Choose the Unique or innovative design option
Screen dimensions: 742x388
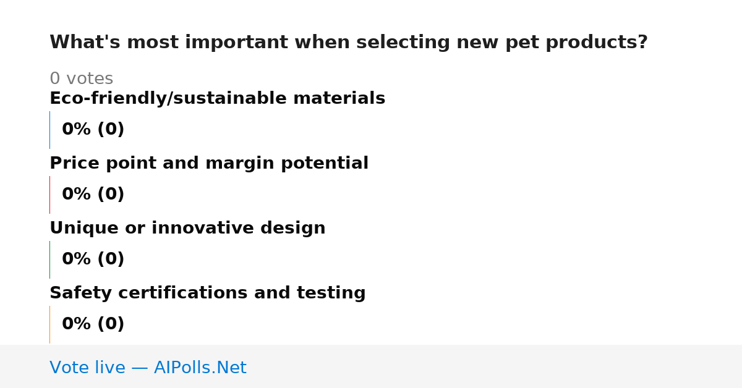pyautogui.click(x=187, y=229)
